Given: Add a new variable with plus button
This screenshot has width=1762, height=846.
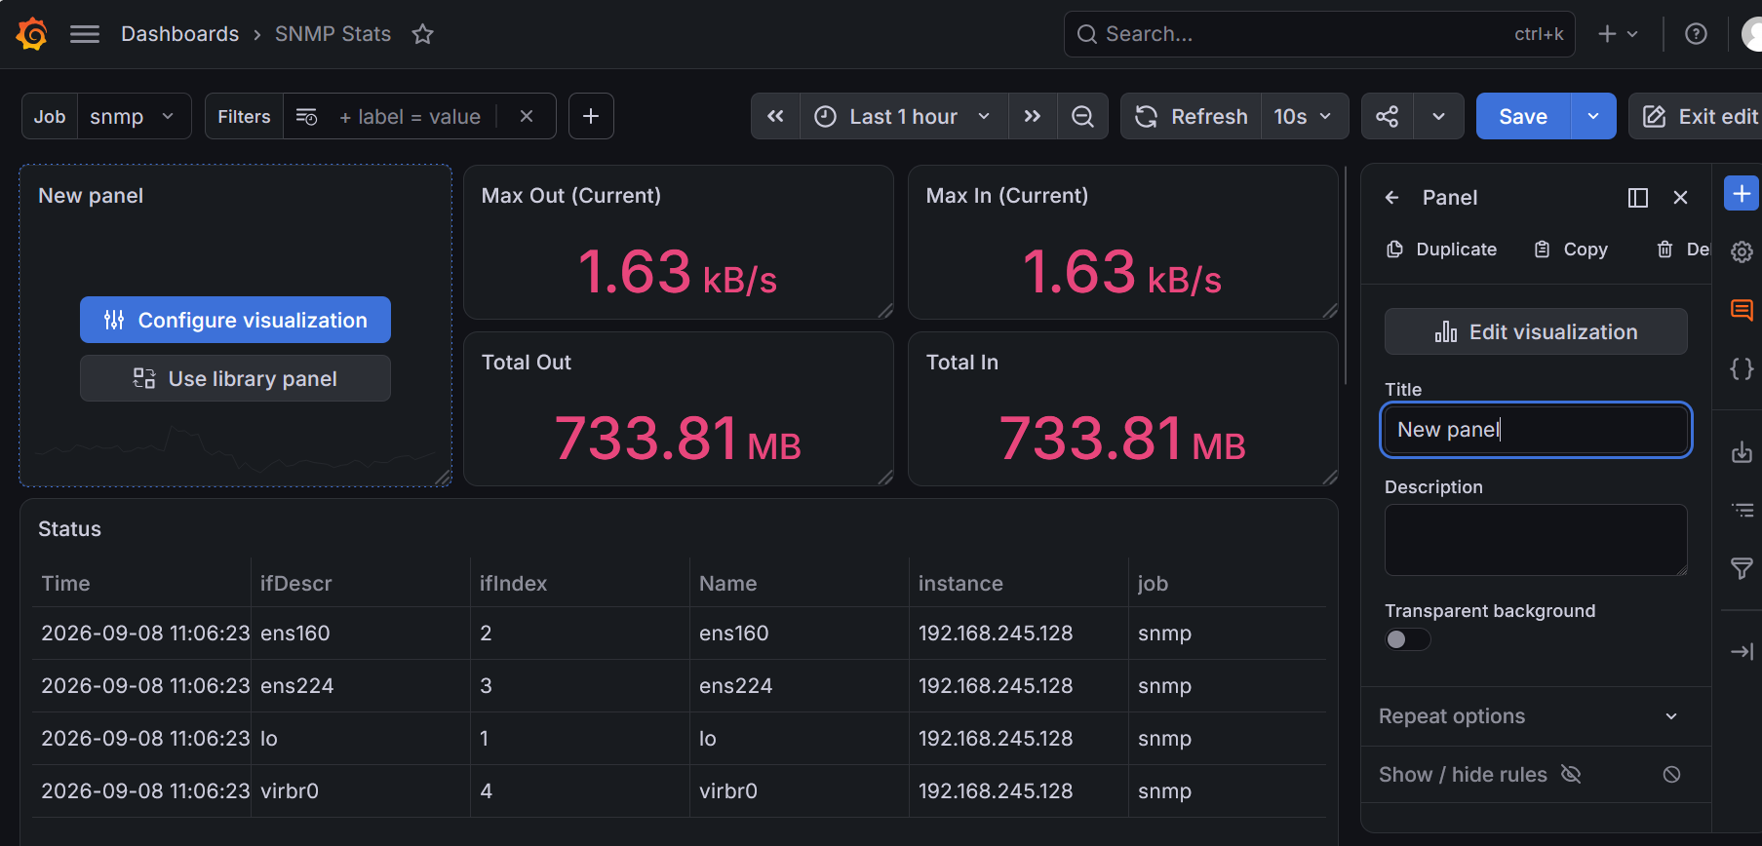Looking at the screenshot, I should pyautogui.click(x=591, y=116).
